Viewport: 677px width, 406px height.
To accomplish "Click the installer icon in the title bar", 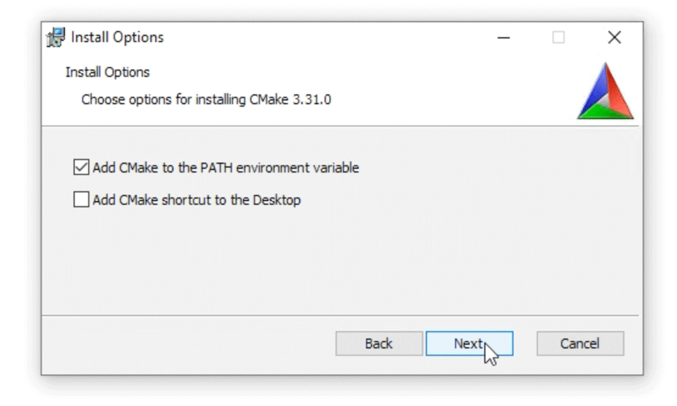I will [56, 37].
